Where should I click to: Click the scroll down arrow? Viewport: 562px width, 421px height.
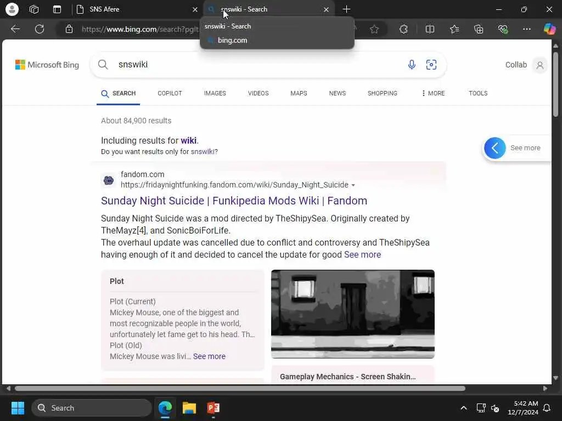[555, 378]
